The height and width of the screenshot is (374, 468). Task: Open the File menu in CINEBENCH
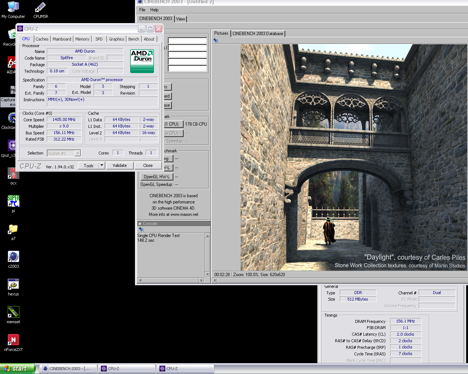(x=142, y=10)
